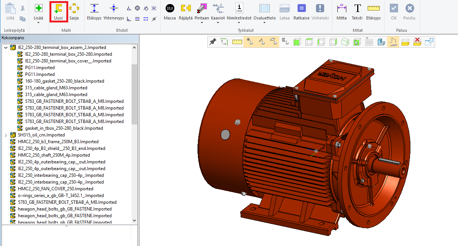
Task: Toggle point selection filter in viewport toolbar
Action: tap(249, 42)
